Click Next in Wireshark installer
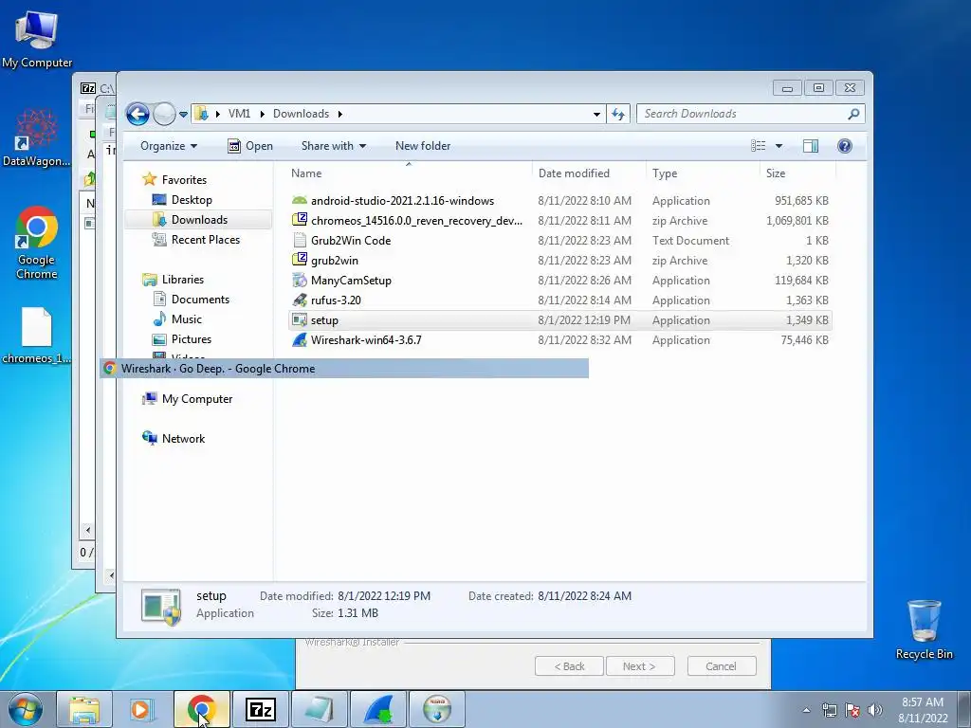Screen dimensions: 971x728 639,666
